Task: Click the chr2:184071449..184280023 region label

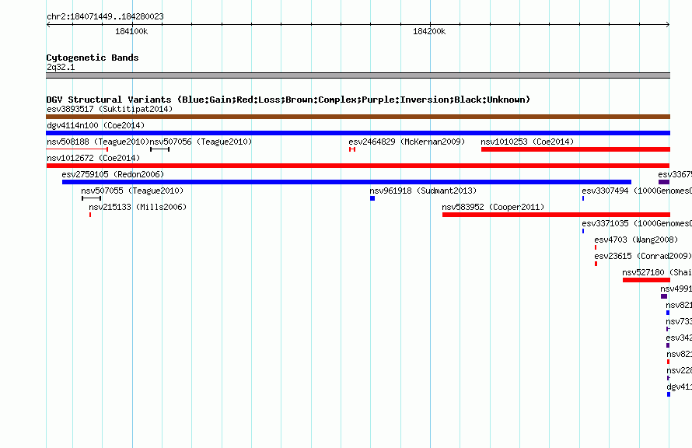Action: coord(105,16)
